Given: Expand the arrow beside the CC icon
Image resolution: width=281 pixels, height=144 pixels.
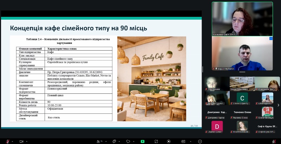Looking at the screenshot, I should coord(190,142).
